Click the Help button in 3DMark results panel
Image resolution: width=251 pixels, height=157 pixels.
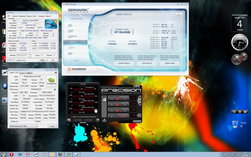(179, 14)
